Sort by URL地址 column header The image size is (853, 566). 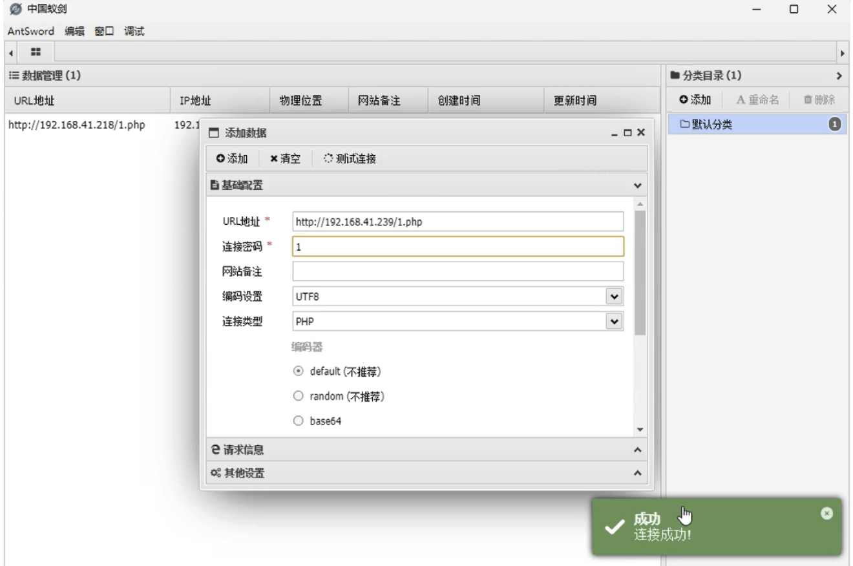pos(87,101)
